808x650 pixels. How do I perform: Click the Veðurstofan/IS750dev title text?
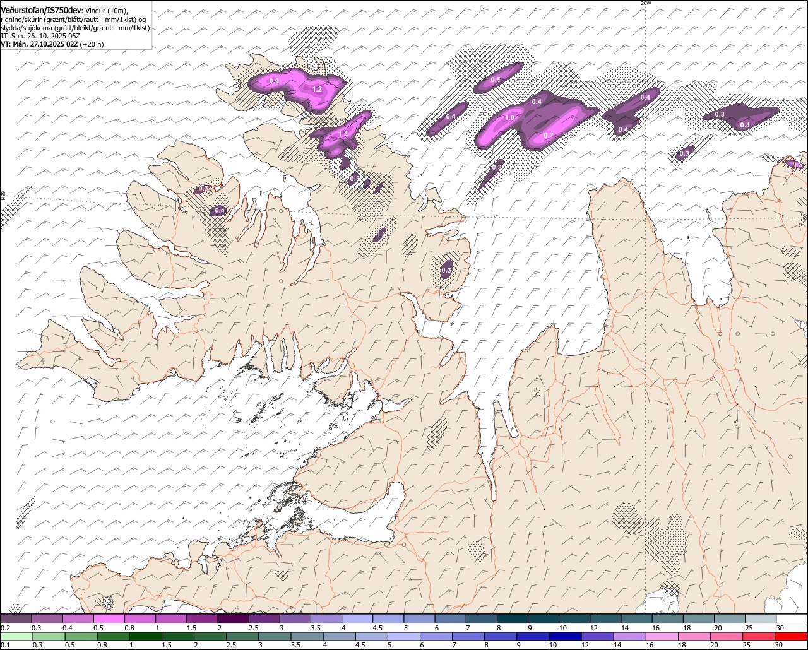point(41,11)
